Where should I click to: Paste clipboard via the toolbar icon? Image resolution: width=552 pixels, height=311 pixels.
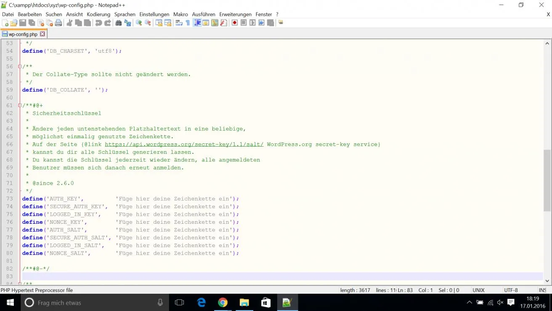[x=87, y=23]
